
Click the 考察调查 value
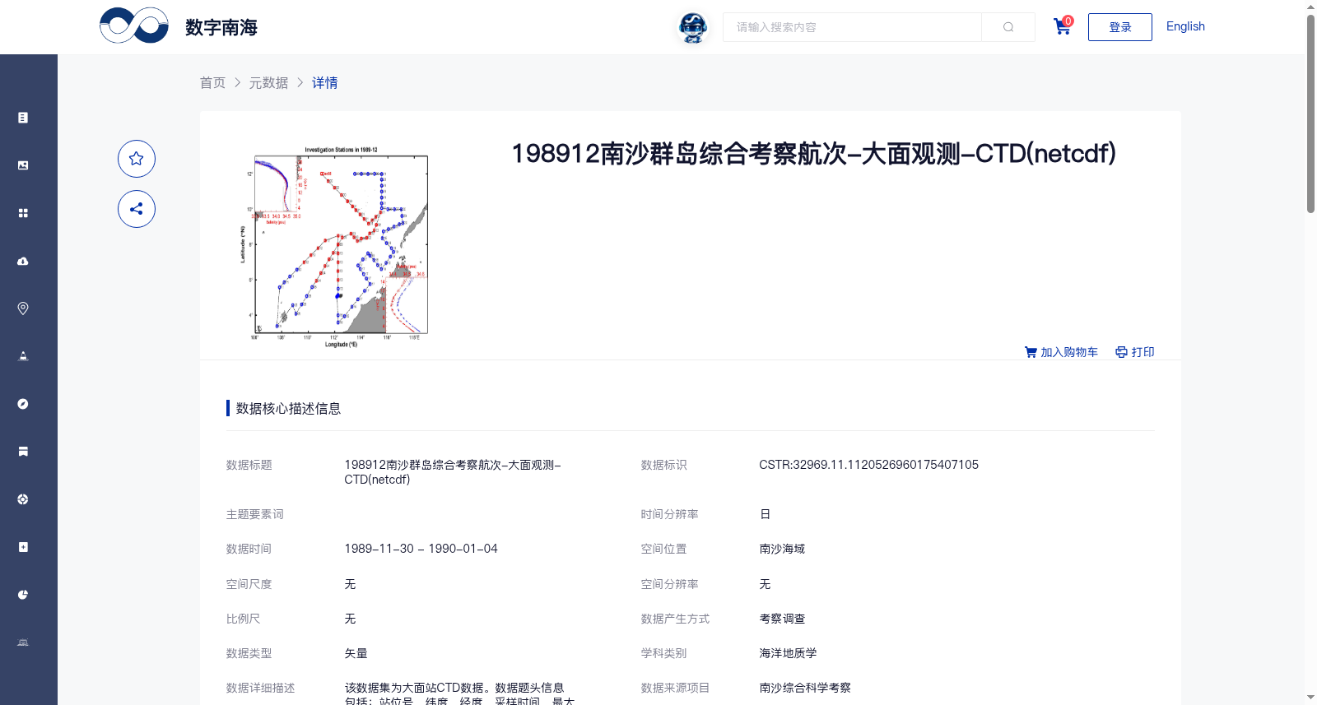click(x=782, y=619)
